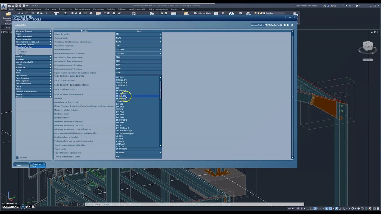Click the Autodesk App Store cart icon
Image resolution: width=381 pixels, height=214 pixels.
[346, 6]
